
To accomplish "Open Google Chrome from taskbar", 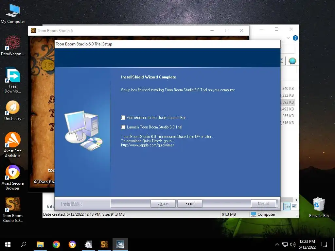I will [56, 244].
